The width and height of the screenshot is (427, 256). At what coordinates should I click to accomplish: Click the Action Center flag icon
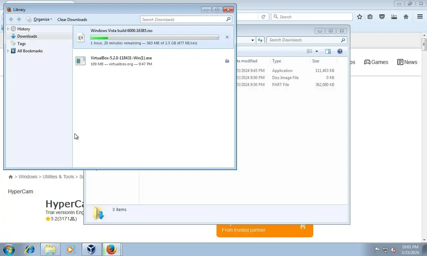pos(377,250)
